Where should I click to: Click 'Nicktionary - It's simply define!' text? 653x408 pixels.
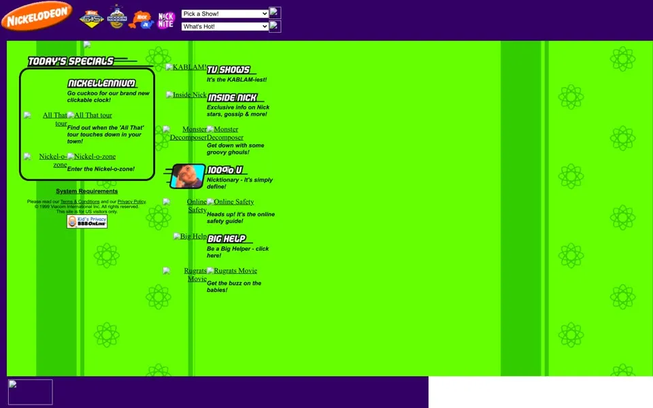[x=240, y=183]
